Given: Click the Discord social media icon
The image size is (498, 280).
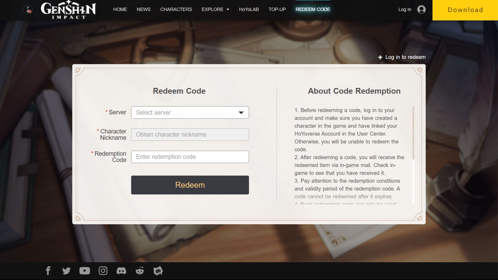Looking at the screenshot, I should (121, 270).
